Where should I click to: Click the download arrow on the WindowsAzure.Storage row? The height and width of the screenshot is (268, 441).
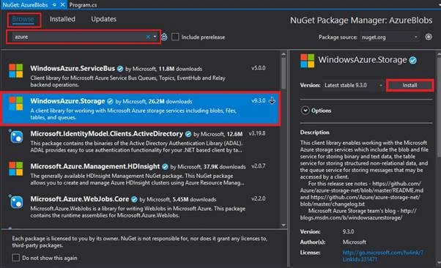coord(272,100)
